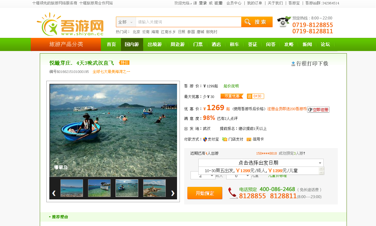Open the 国内游 navigation tab
Image resolution: width=376 pixels, height=226 pixels.
132,44
